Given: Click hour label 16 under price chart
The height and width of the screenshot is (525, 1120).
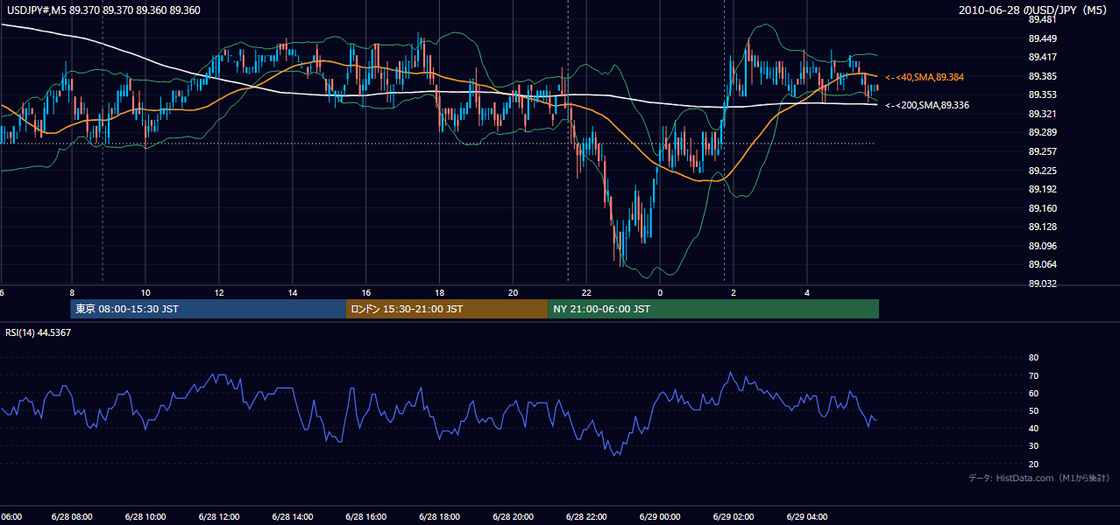Looking at the screenshot, I should coord(366,292).
